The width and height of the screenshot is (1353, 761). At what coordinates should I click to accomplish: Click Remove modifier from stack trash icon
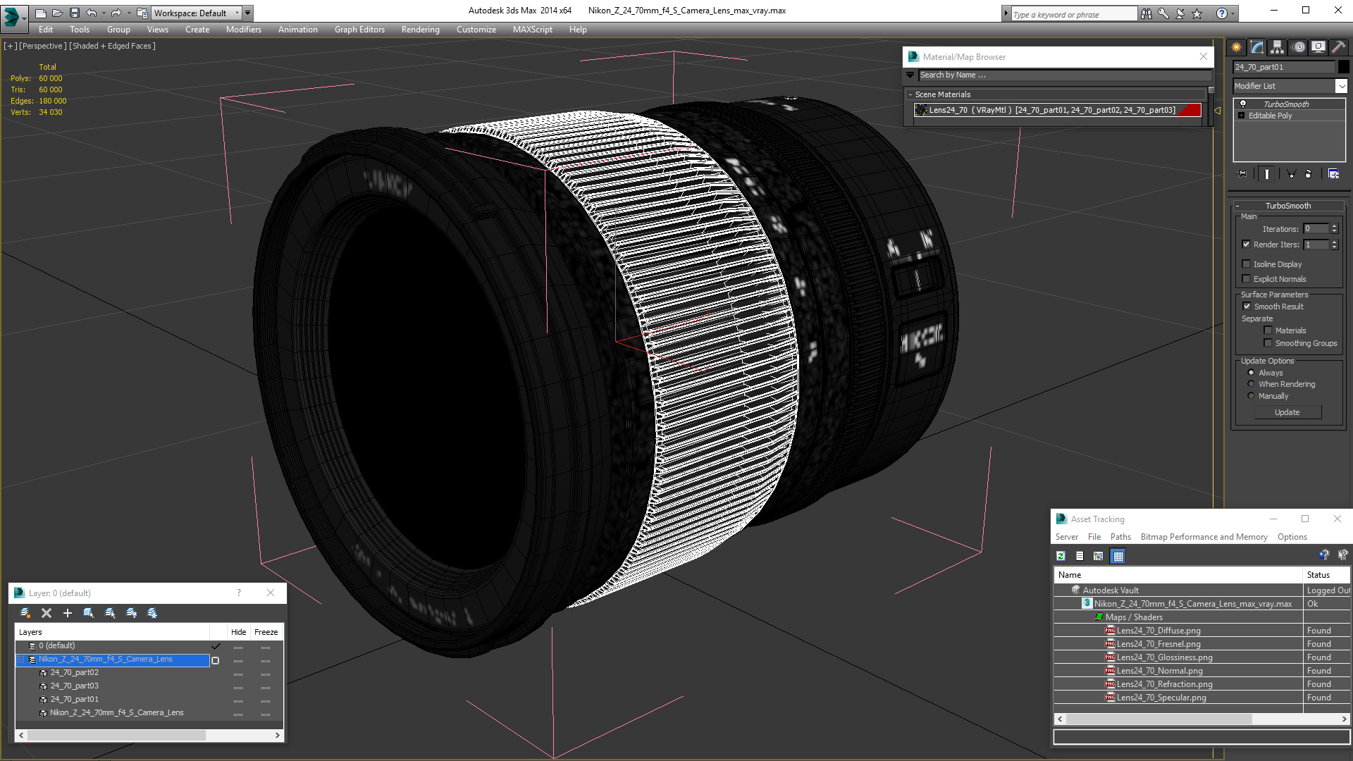pos(1308,173)
